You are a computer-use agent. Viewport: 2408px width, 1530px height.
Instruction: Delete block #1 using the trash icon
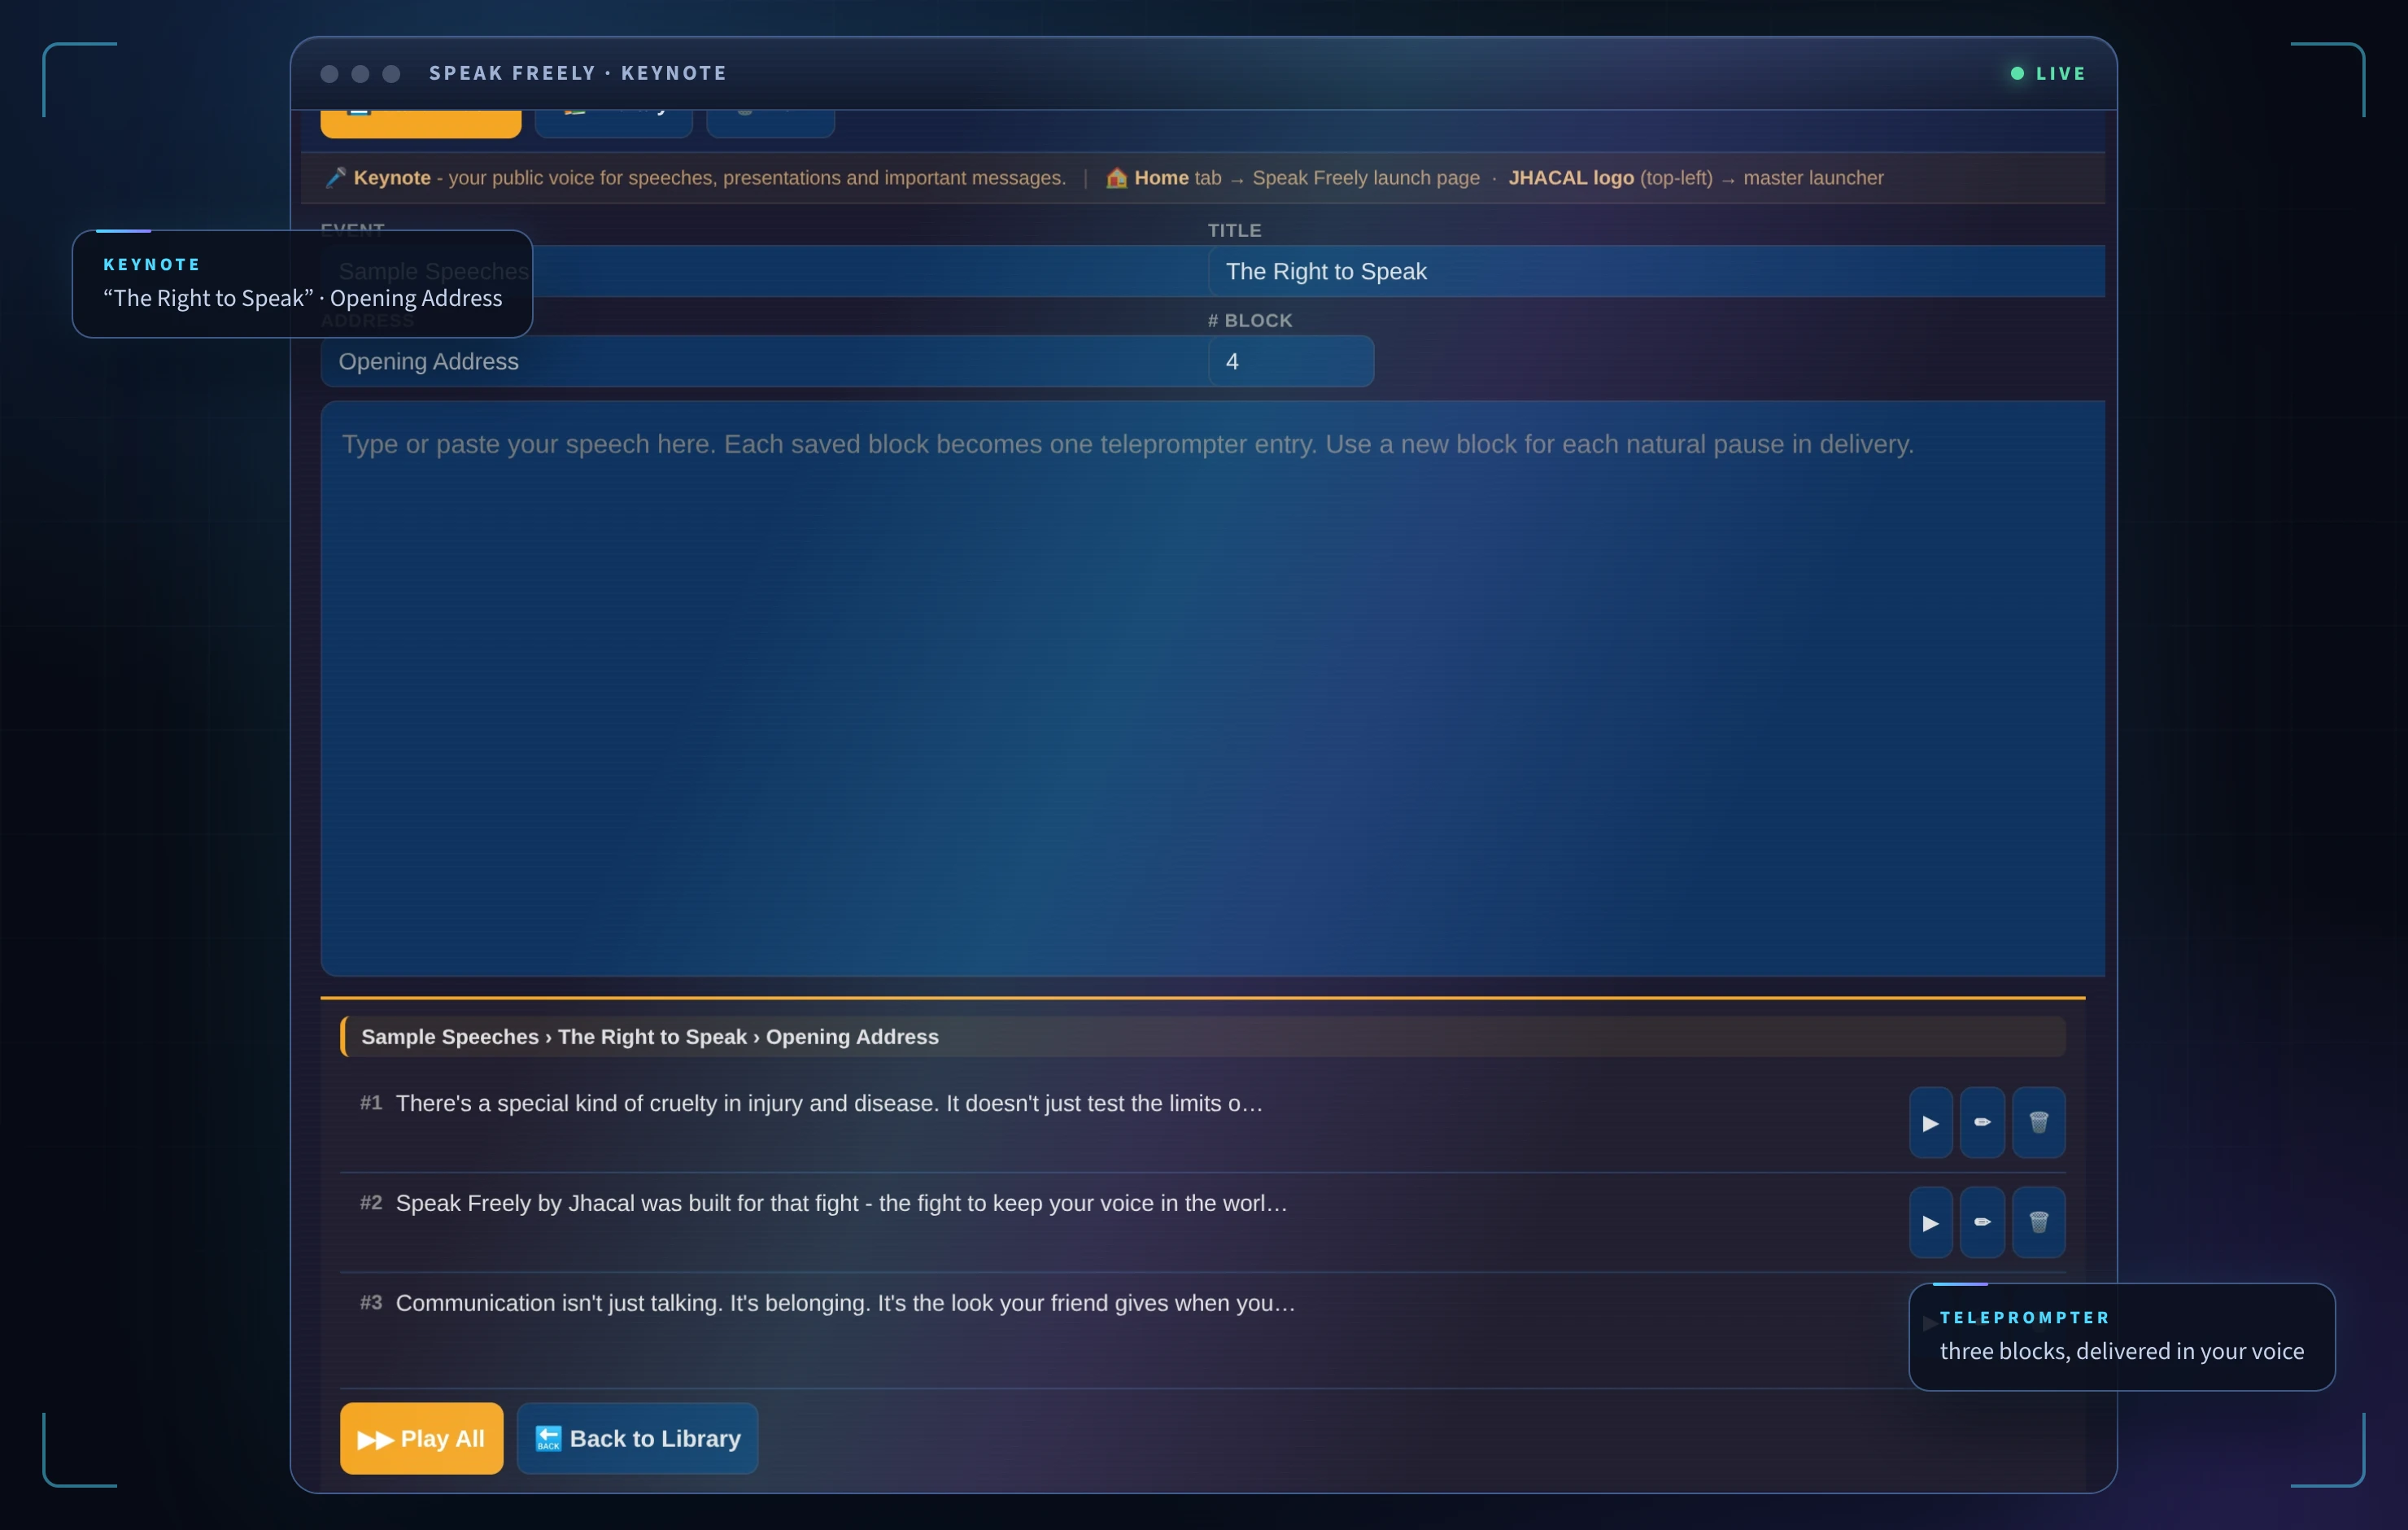pos(2038,1123)
